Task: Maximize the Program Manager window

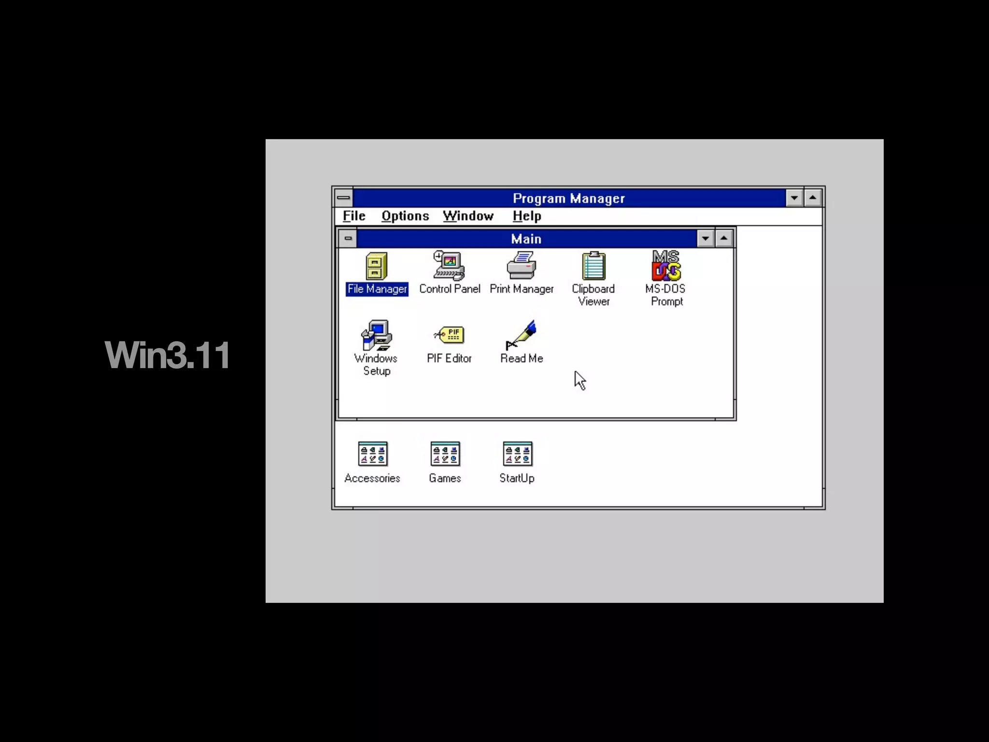Action: coord(813,198)
